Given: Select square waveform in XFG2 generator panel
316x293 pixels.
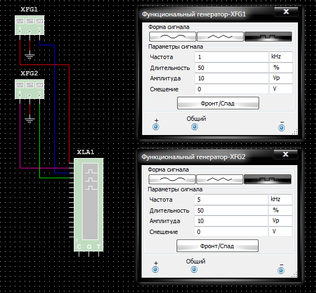Looking at the screenshot, I should click(267, 179).
